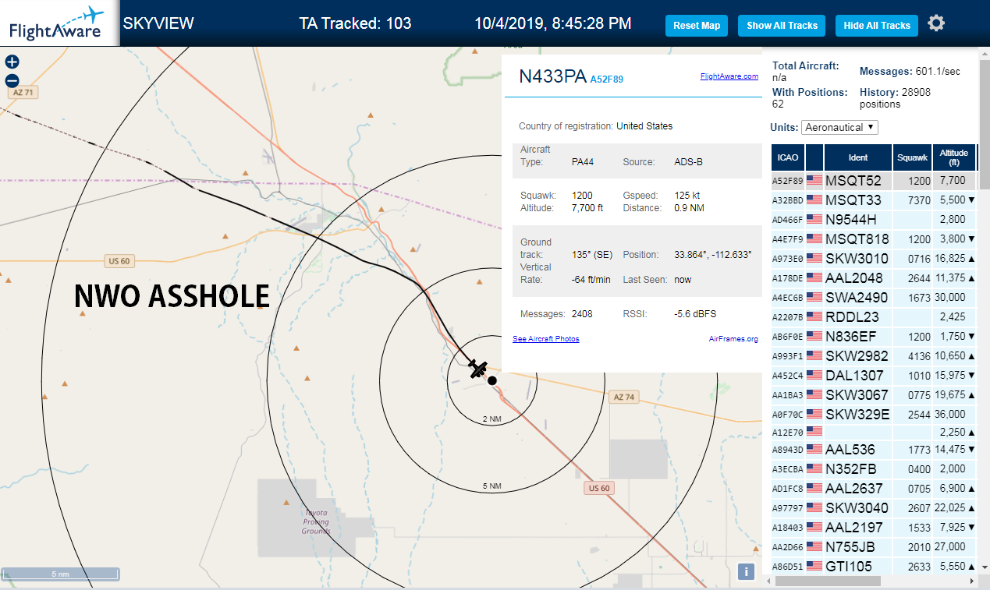The width and height of the screenshot is (990, 590).
Task: Click the horizontal scrollbar thumb of aircraft table
Action: 829,581
